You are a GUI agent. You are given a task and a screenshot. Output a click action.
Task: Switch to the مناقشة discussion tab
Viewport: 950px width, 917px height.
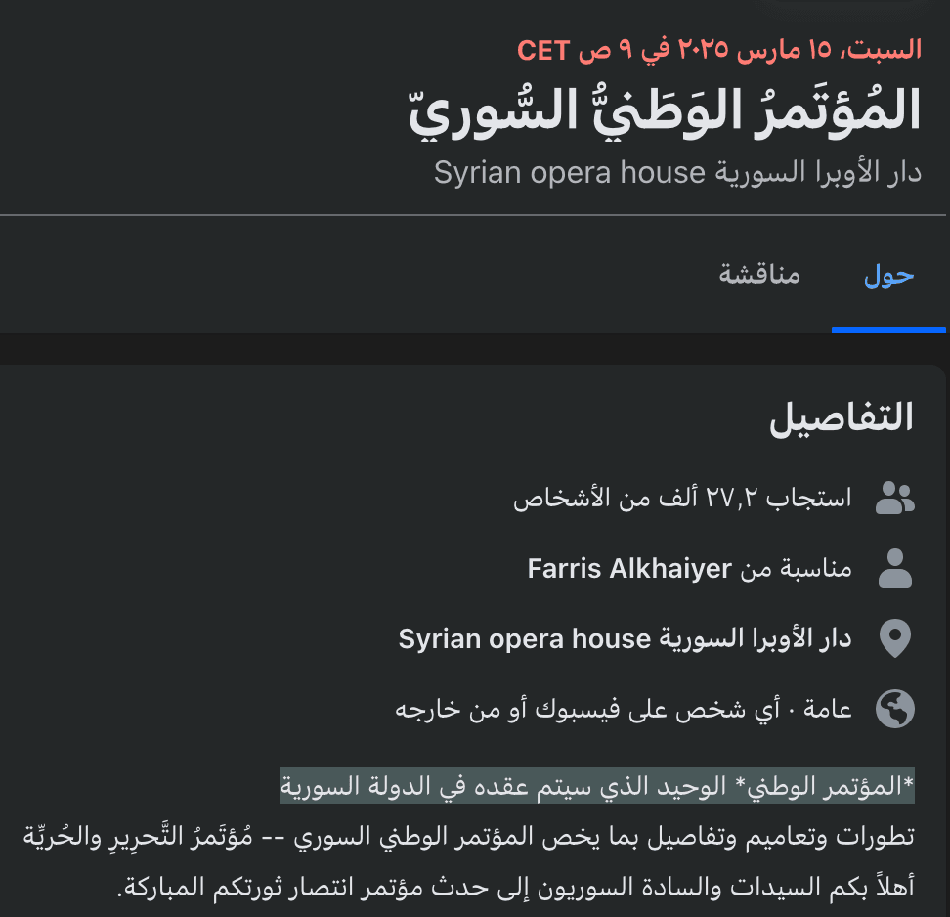tap(757, 277)
